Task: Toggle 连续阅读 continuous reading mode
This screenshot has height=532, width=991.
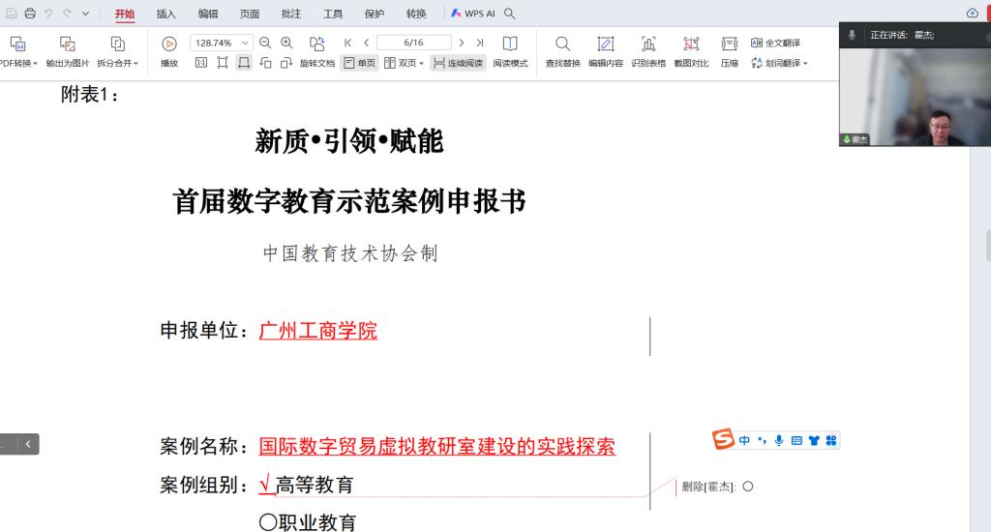Action: click(458, 63)
